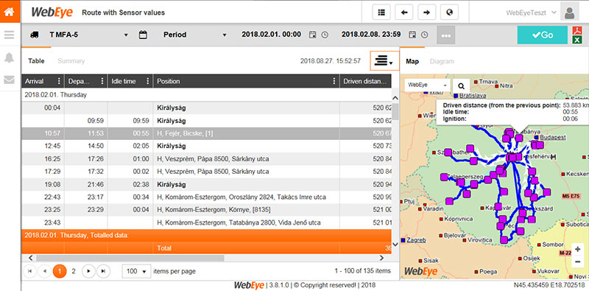Open the hamburger menu in left sidebar
The width and height of the screenshot is (589, 291).
pos(10,35)
